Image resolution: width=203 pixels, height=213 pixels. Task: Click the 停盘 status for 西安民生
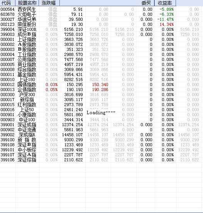pos(53,9)
